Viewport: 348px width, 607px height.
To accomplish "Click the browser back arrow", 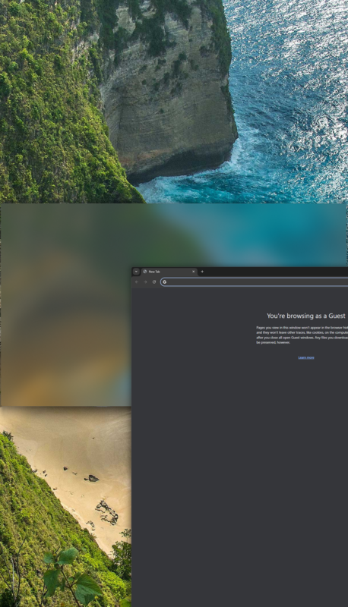I will 137,281.
